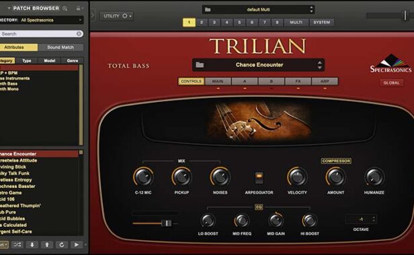Click the MID GAIN EQ knob
The width and height of the screenshot is (414, 255).
[276, 221]
